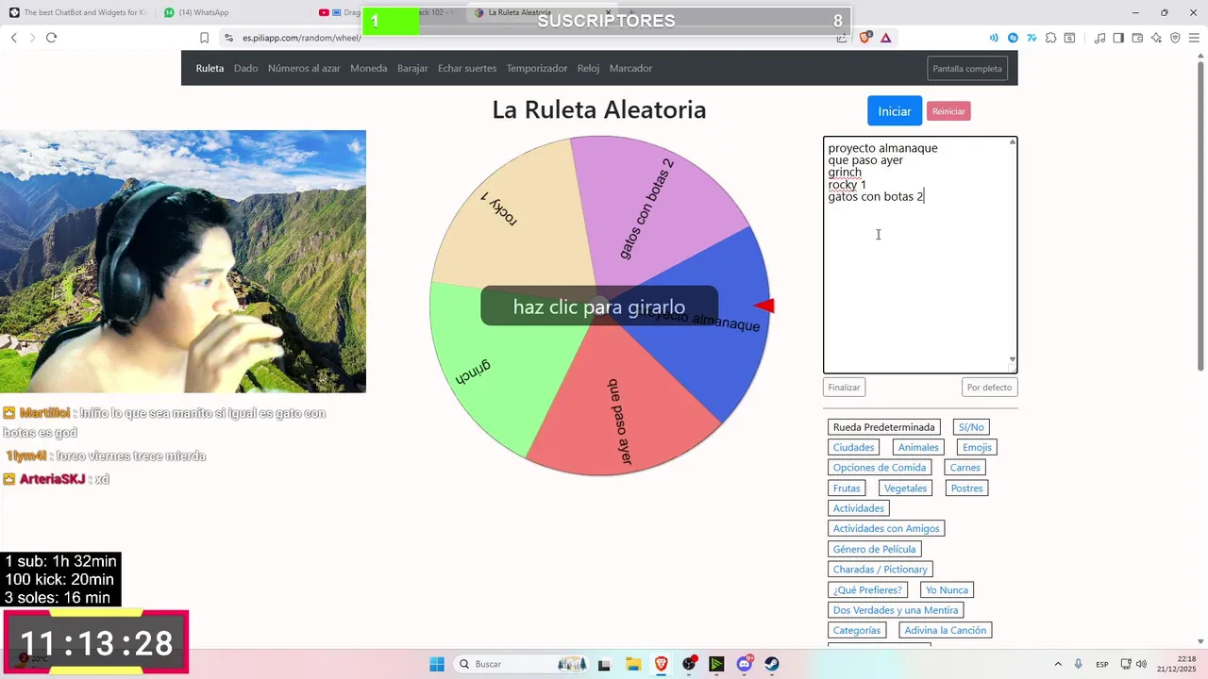The height and width of the screenshot is (679, 1208).
Task: Click the Brave VPN shield icon
Action: [1175, 38]
